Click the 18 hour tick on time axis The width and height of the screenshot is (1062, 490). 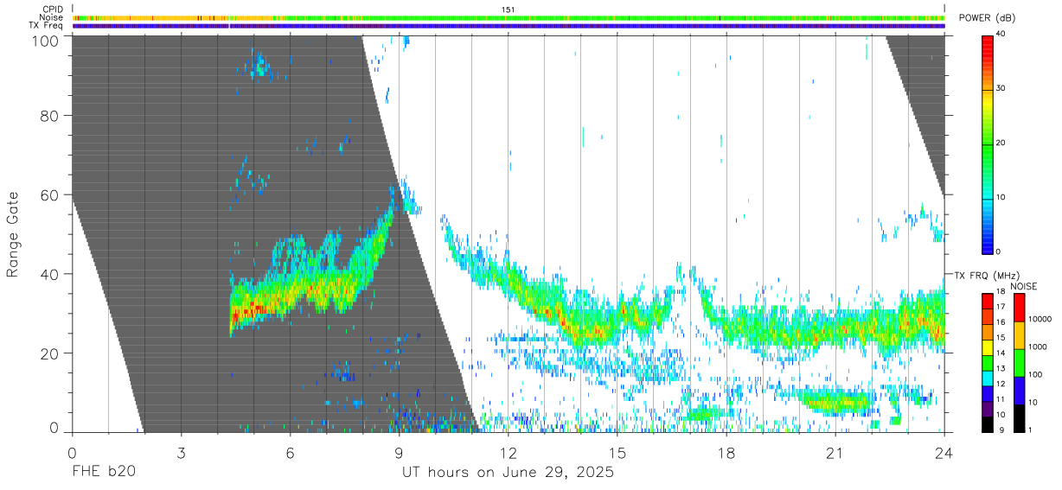click(x=726, y=452)
